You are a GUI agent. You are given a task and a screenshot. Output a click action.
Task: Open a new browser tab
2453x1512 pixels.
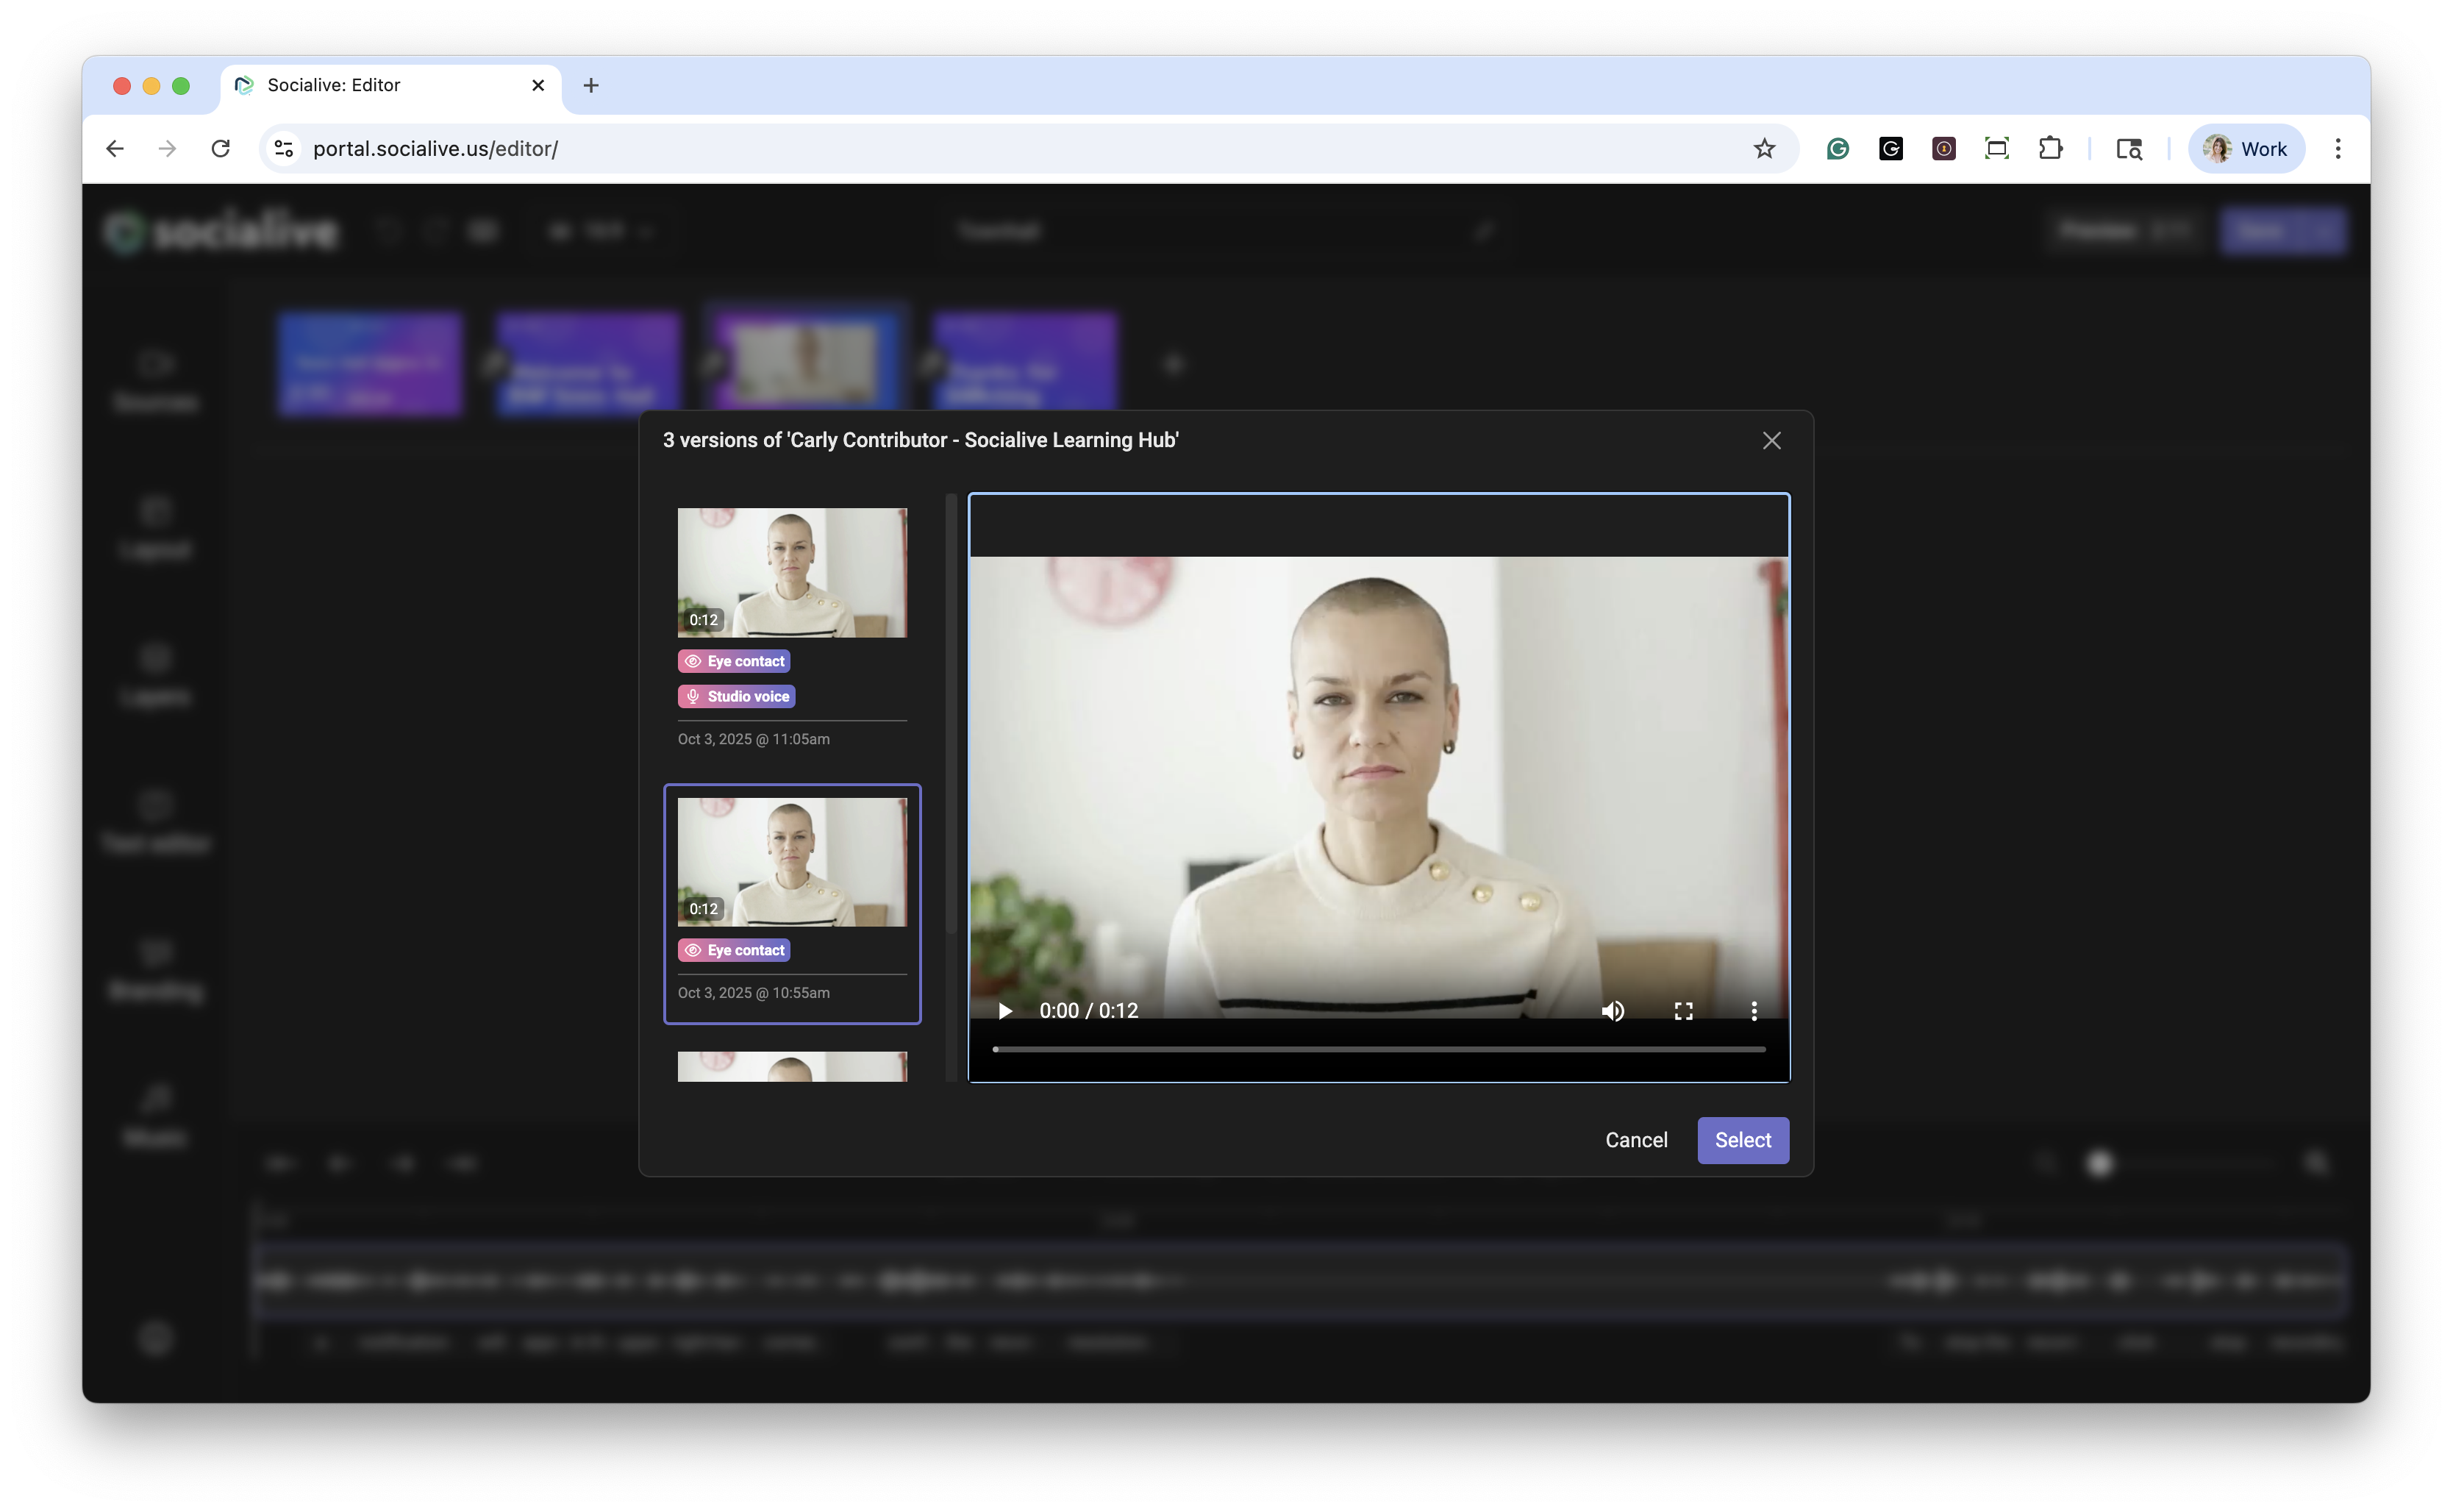590,86
